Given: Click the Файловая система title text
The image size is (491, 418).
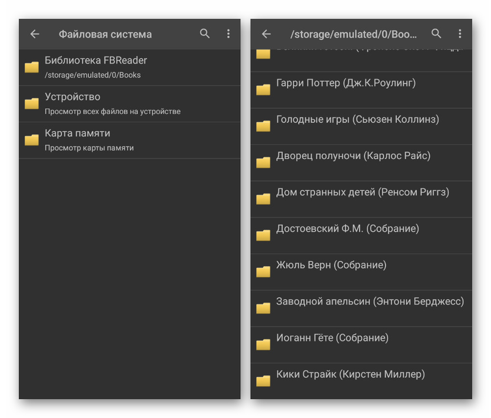Looking at the screenshot, I should click(x=105, y=34).
